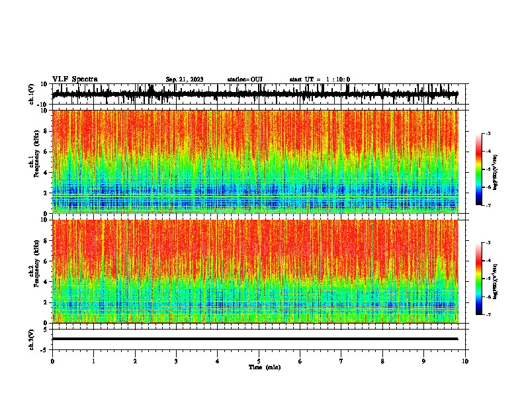Click the ch.1(V) waveform axis label
This screenshot has height=405, width=524.
(x=32, y=94)
